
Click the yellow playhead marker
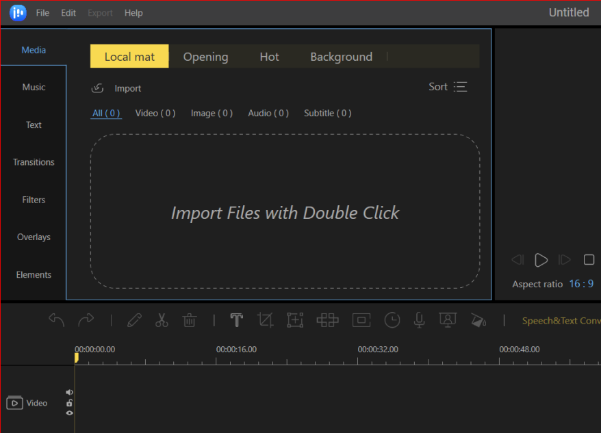[77, 358]
